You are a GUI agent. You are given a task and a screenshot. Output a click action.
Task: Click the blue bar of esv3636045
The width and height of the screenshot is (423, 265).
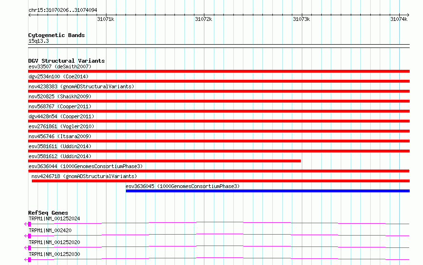pyautogui.click(x=268, y=191)
